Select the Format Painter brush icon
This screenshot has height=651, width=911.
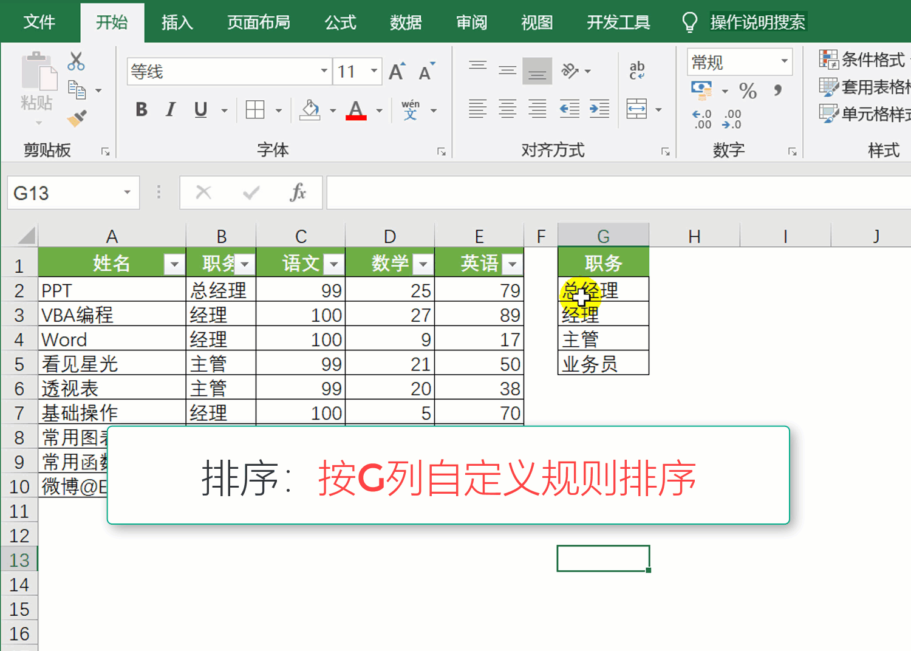[77, 118]
